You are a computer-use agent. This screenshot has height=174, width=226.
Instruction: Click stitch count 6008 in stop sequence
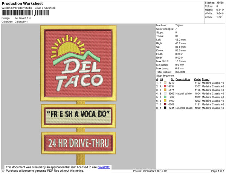click(171, 104)
